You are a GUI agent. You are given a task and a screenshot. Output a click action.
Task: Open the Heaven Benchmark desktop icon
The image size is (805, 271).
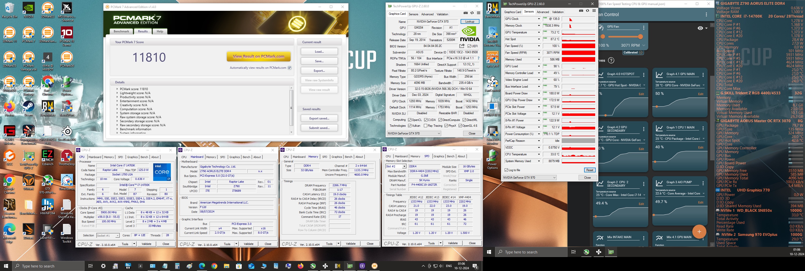[x=9, y=209]
